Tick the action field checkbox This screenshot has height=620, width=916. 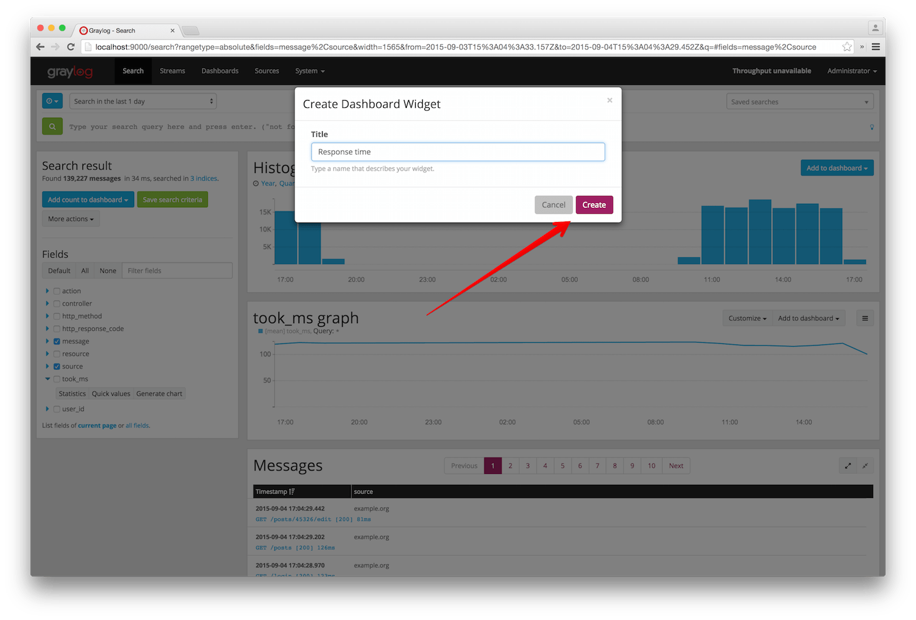57,291
